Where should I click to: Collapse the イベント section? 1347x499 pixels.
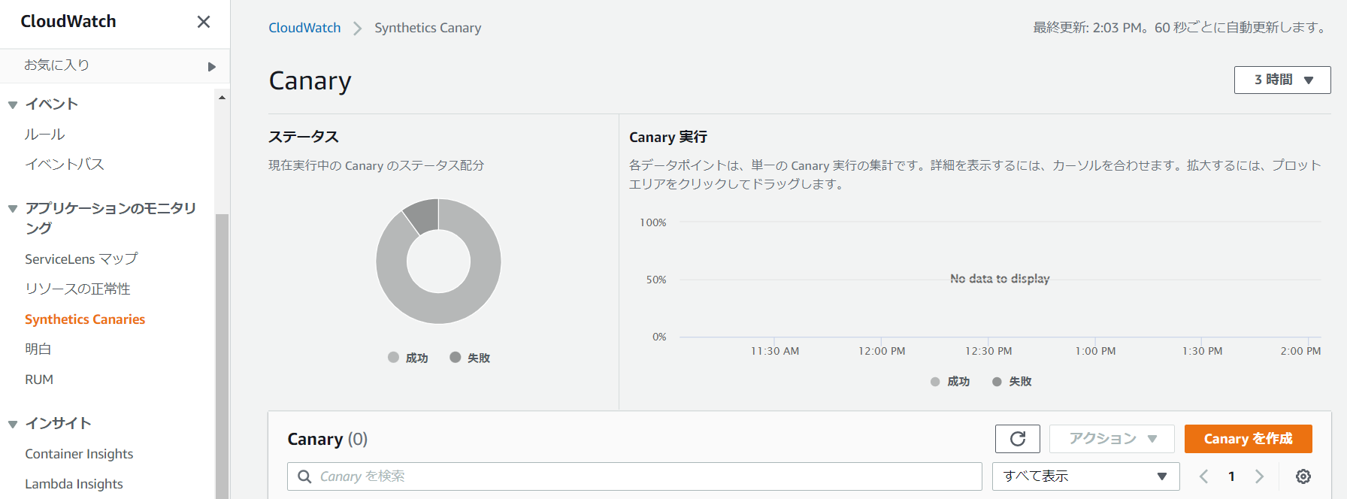pos(13,104)
